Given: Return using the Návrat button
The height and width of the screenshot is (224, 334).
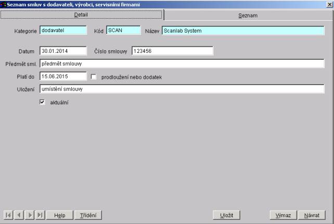Looking at the screenshot, I should 312,215.
